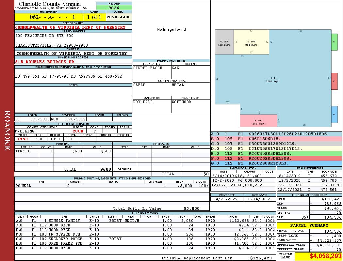Select the F.0 112 legend row
Screen dimensions: 343x261
pos(276,158)
